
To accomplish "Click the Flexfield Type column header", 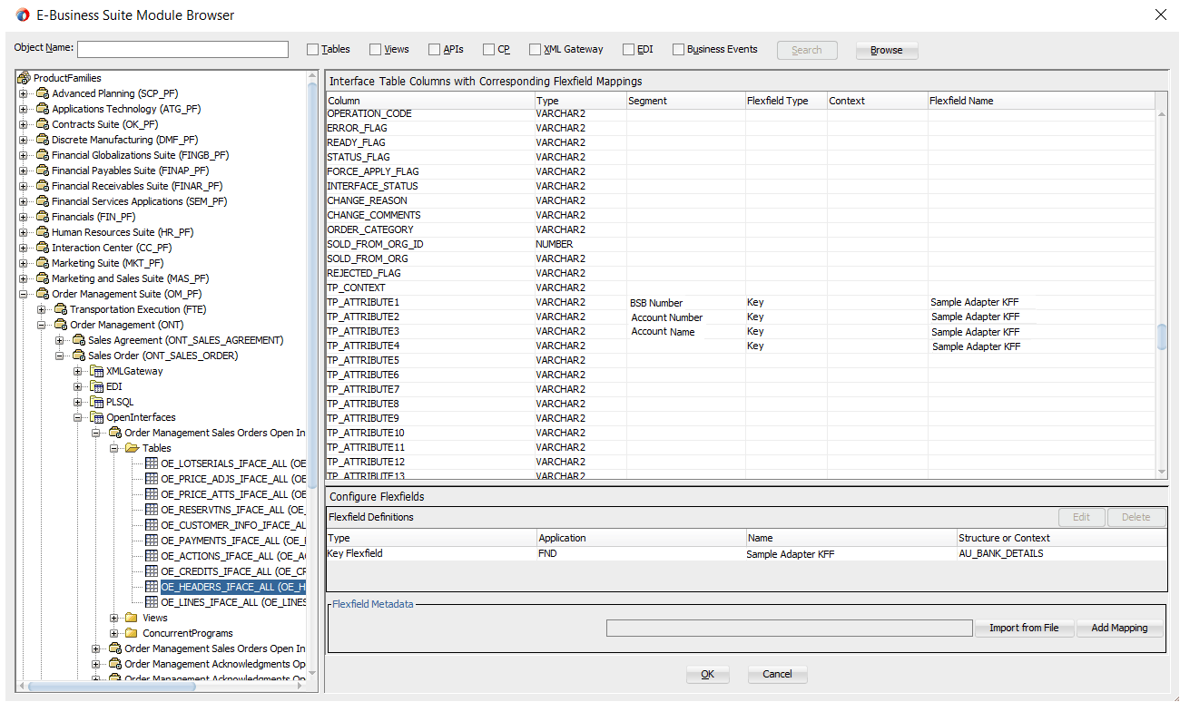I will click(786, 101).
